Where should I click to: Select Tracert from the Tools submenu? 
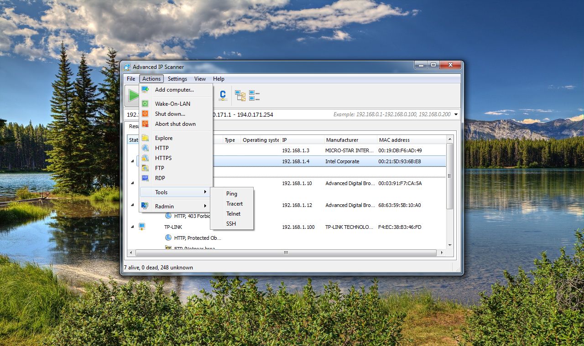tap(232, 204)
